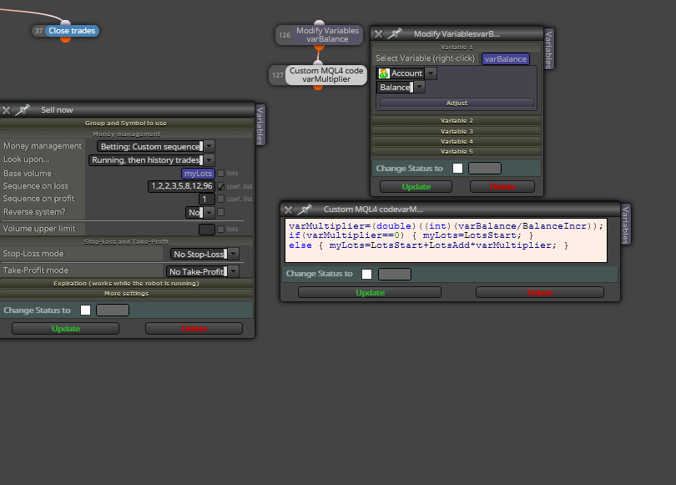
Task: Expand Variable 5 section
Action: pos(457,151)
